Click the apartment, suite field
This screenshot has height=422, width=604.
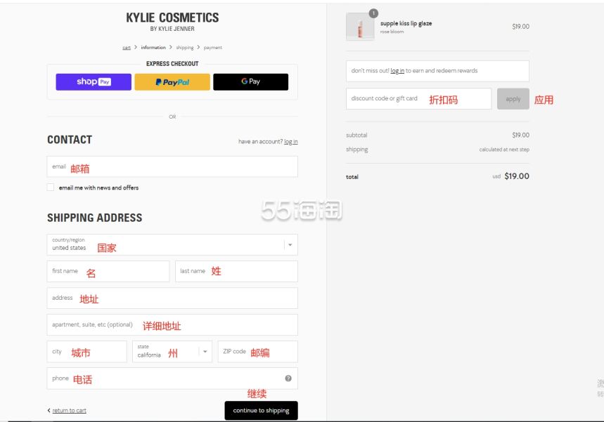click(172, 324)
